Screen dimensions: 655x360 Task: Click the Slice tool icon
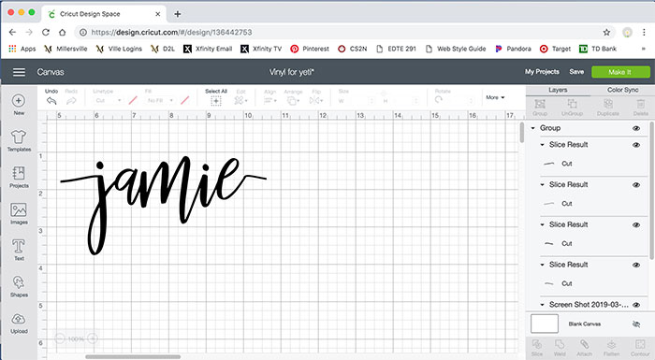(x=537, y=344)
